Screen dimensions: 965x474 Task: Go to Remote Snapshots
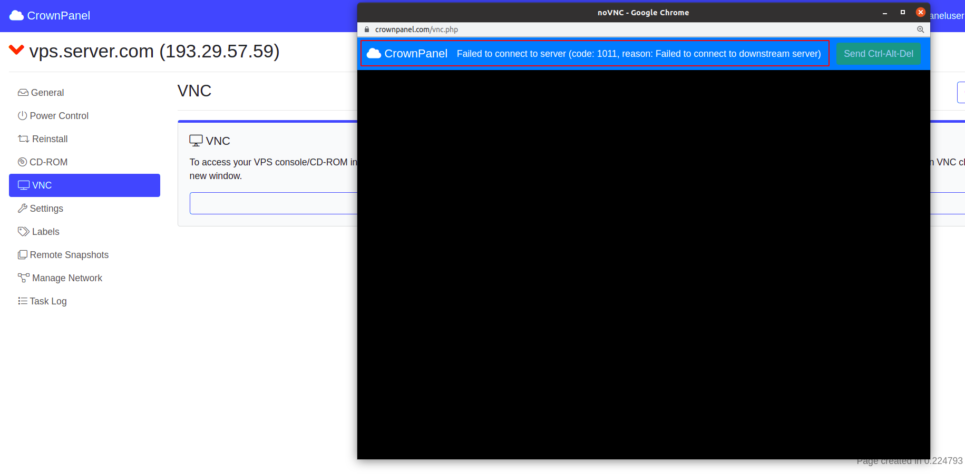click(x=84, y=255)
